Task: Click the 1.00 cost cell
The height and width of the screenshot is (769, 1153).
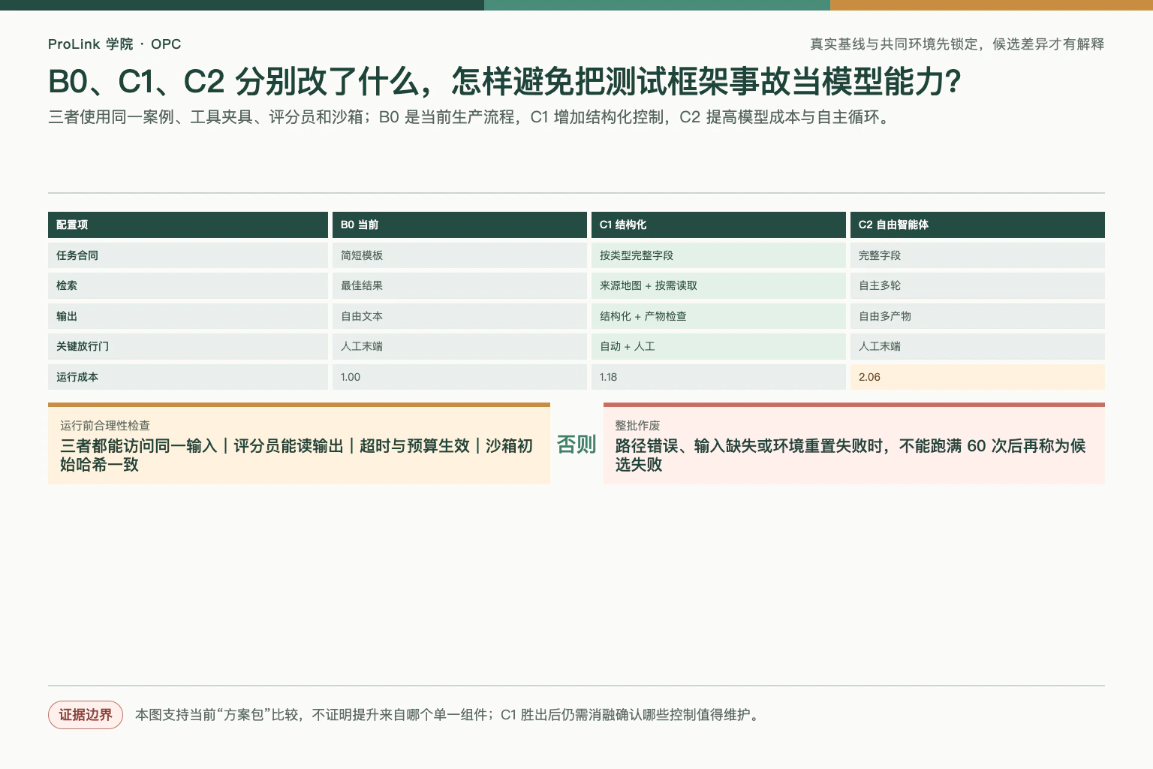Action: pyautogui.click(x=459, y=377)
